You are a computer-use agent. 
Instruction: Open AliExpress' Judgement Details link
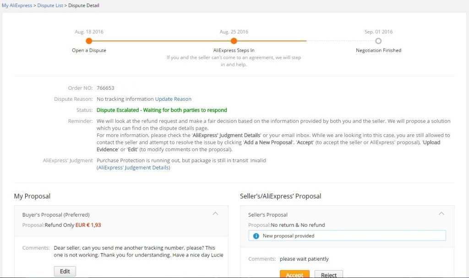(133, 168)
